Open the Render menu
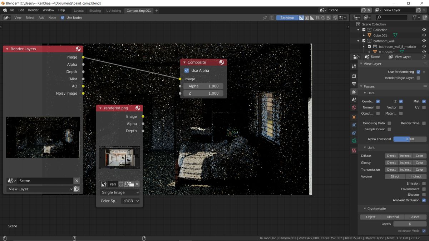Screen dimensions: 429x241 click(x=33, y=10)
